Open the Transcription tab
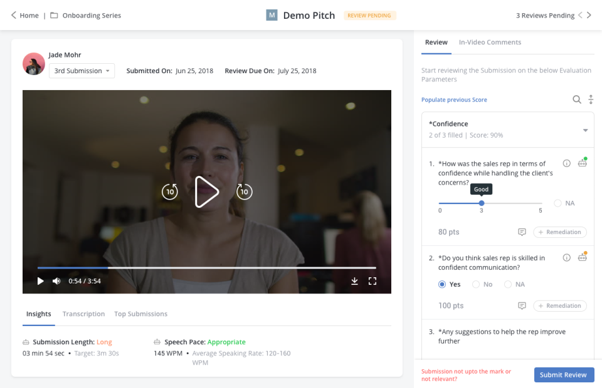This screenshot has width=602, height=388. coord(83,314)
